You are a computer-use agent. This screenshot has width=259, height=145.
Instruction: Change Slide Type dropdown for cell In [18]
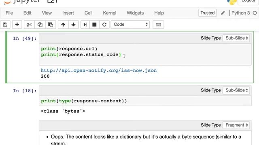[236, 90]
